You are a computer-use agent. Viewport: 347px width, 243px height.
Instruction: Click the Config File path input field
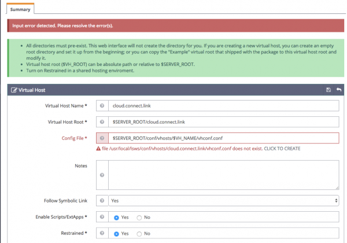pos(223,138)
